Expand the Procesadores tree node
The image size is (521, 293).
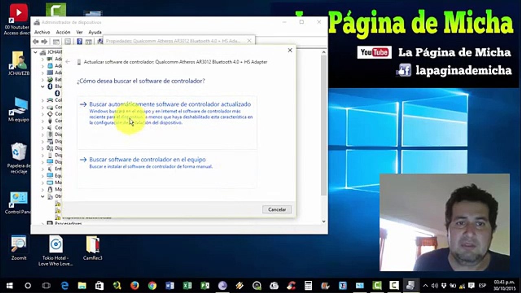(42, 223)
